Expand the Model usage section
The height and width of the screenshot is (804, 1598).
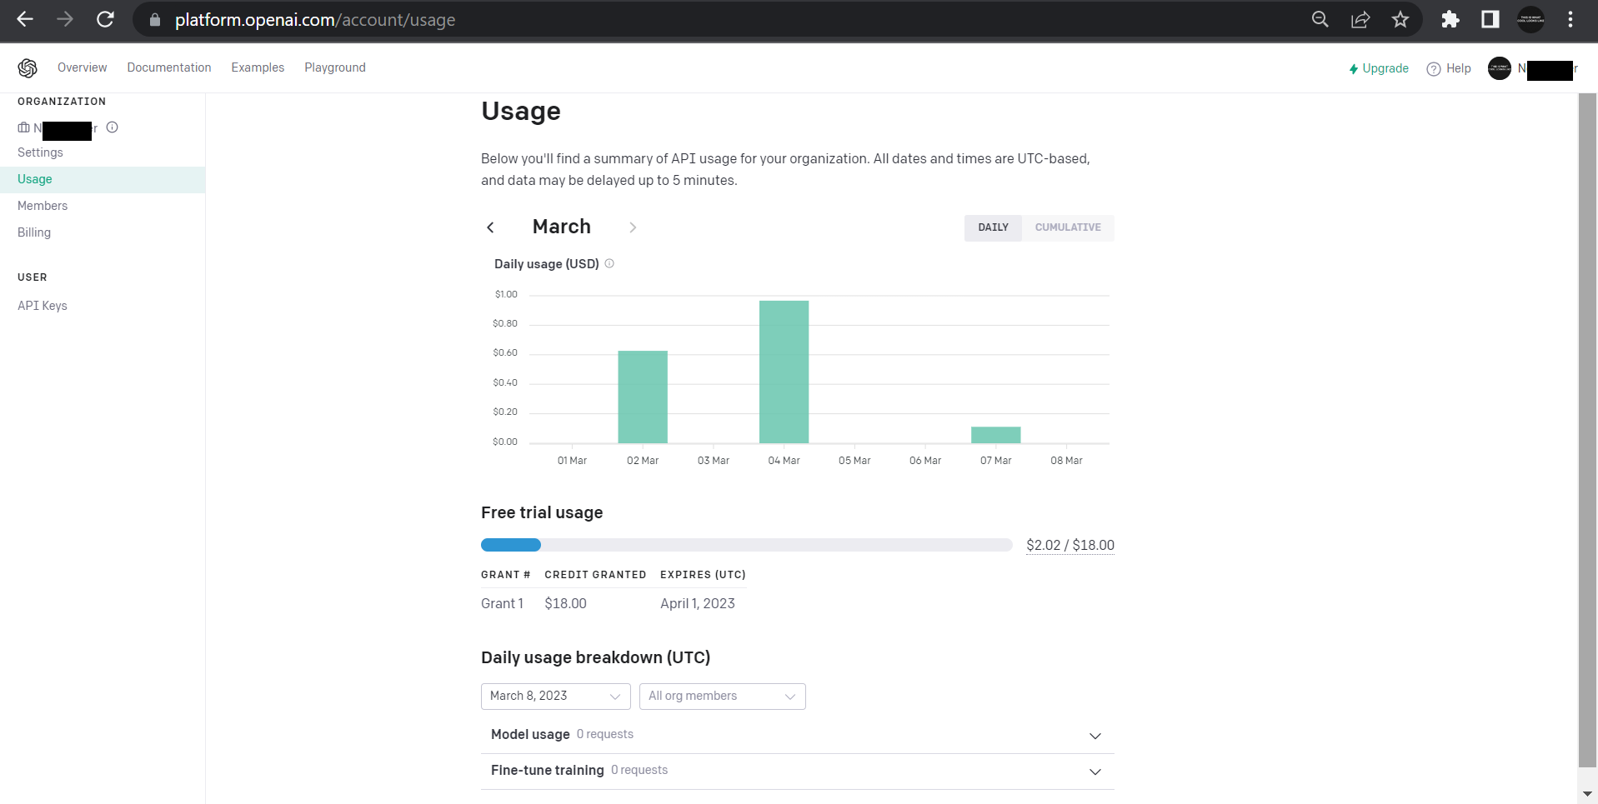[1095, 736]
